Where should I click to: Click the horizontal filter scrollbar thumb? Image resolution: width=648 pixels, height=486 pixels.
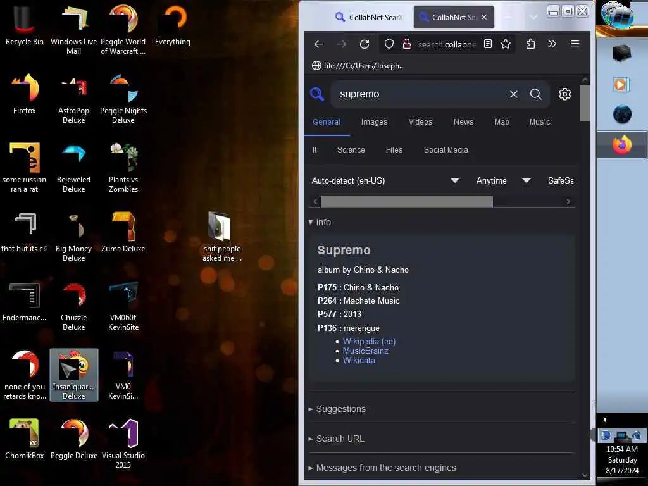(x=407, y=202)
